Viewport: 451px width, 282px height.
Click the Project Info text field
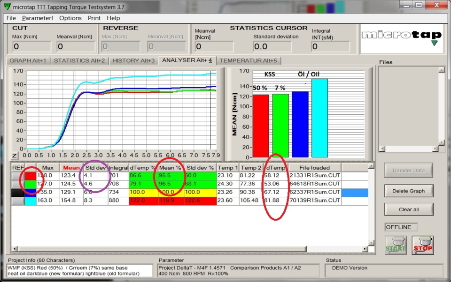coord(80,271)
